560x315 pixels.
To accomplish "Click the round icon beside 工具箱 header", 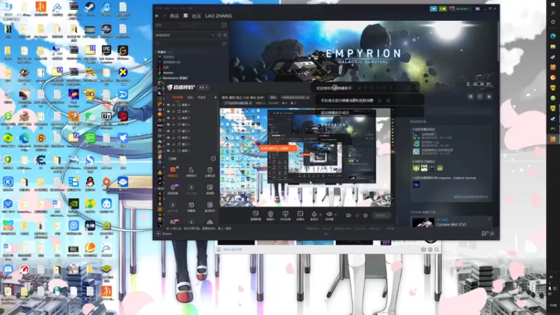I will (213, 159).
